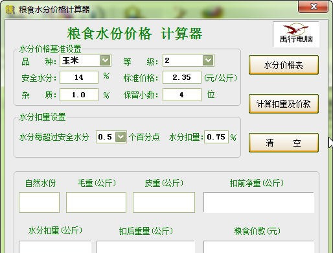Click the 杂质 field showing 1.0
Image resolution: width=333 pixels, height=253 pixels.
pos(79,95)
